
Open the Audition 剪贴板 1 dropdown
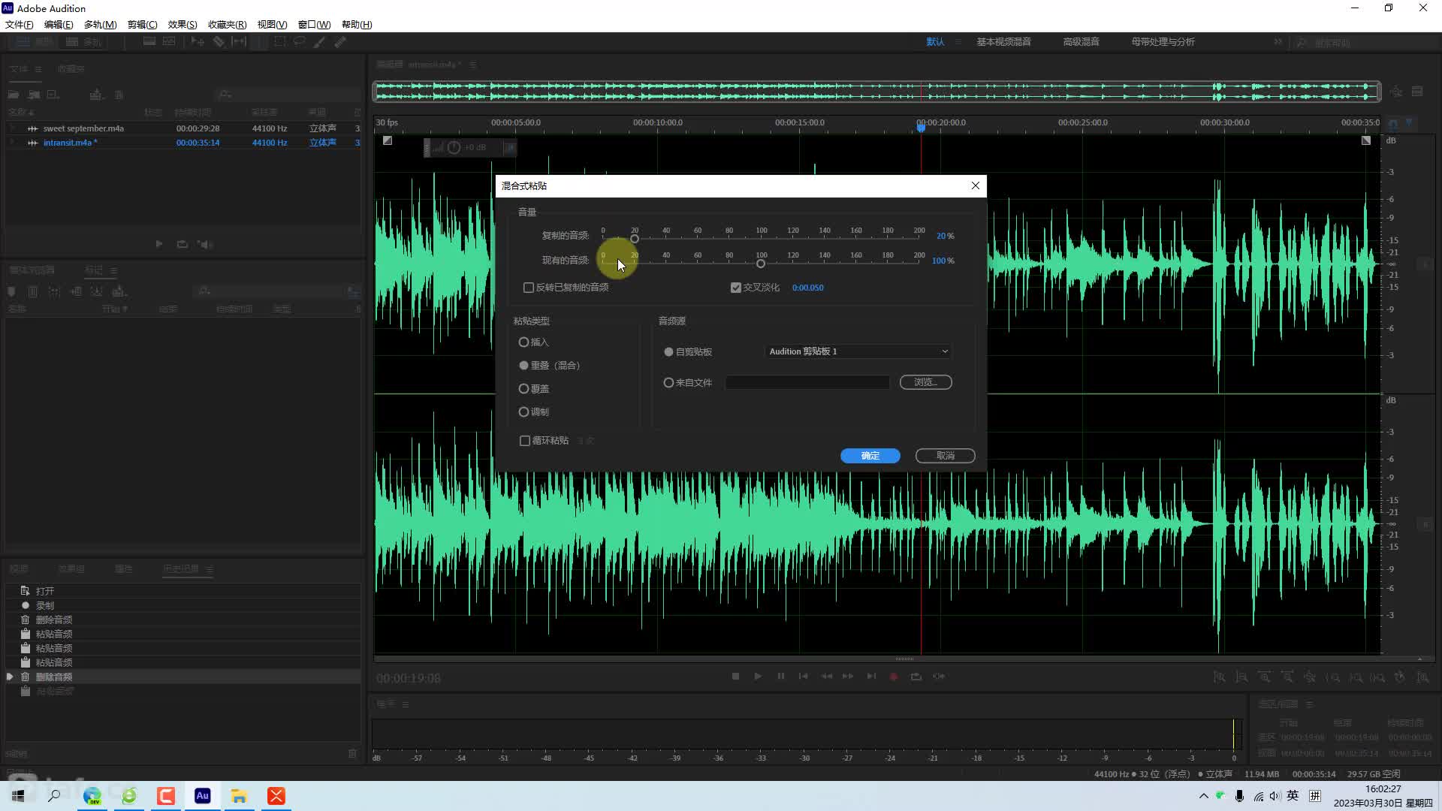click(858, 351)
